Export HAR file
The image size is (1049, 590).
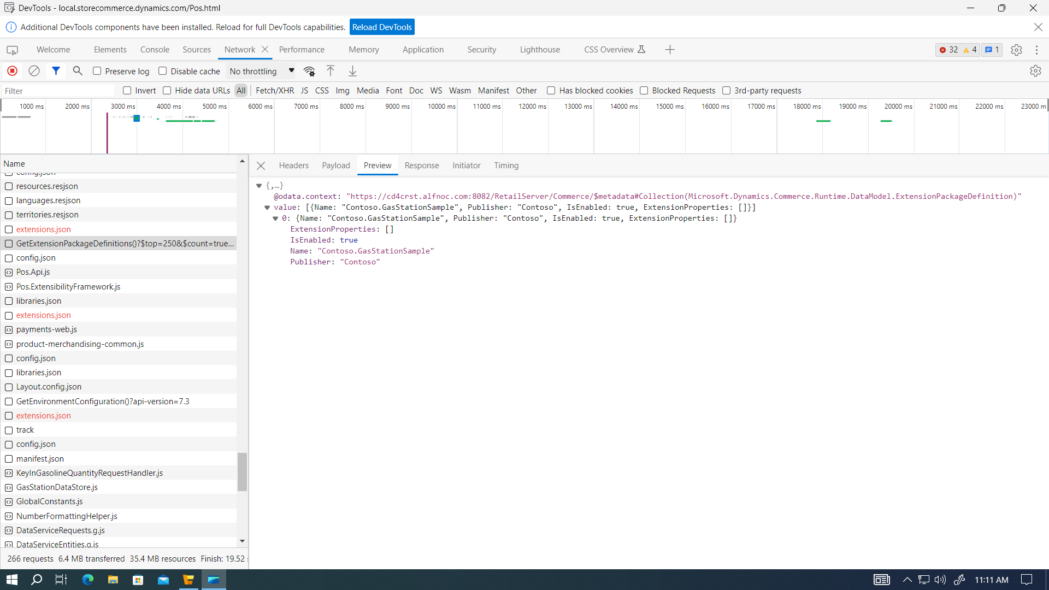coord(352,71)
